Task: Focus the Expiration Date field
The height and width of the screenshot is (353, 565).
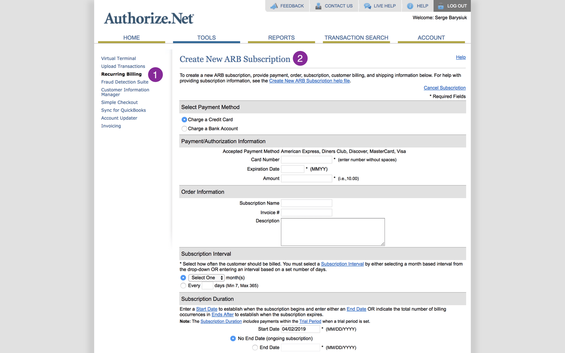Action: (293, 169)
